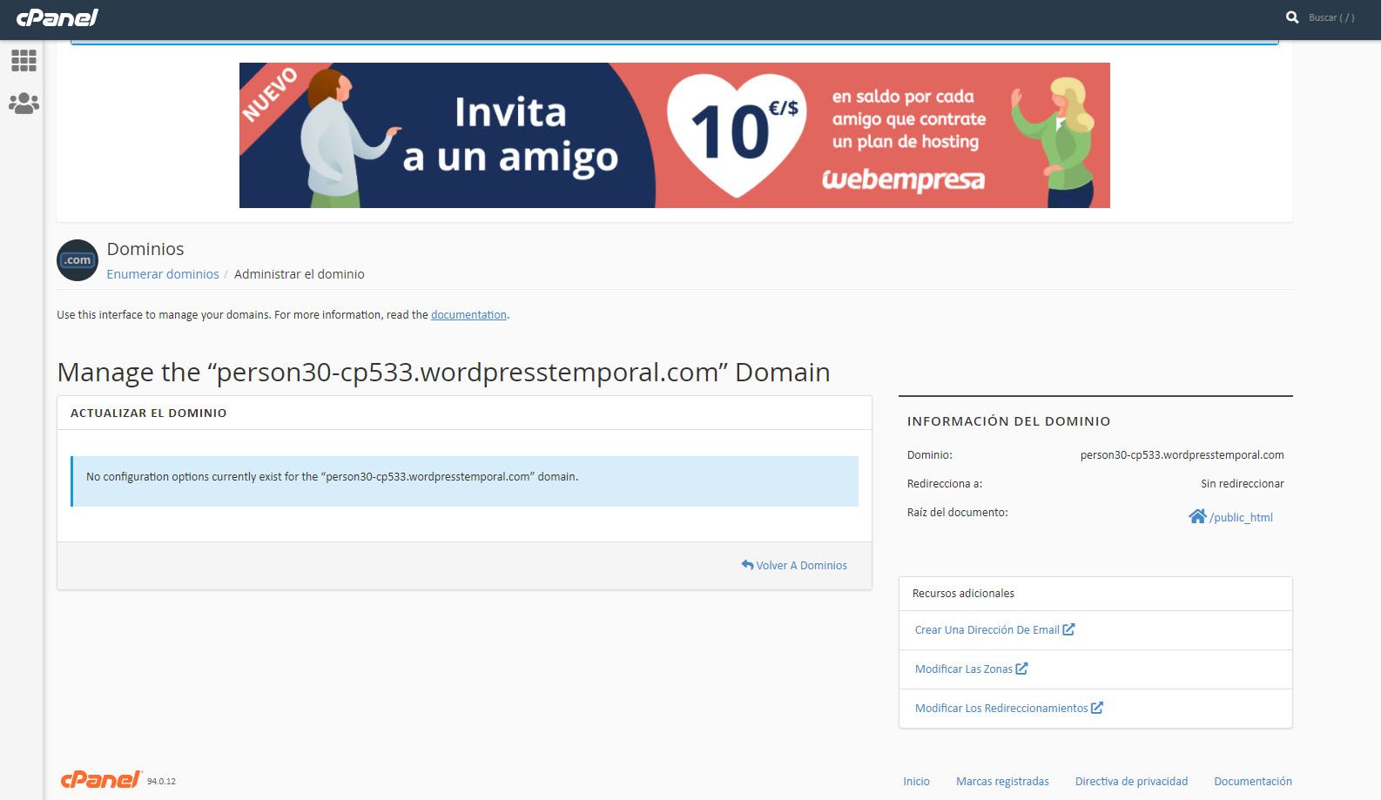
Task: Click the Manage the domain main heading
Action: pos(443,373)
